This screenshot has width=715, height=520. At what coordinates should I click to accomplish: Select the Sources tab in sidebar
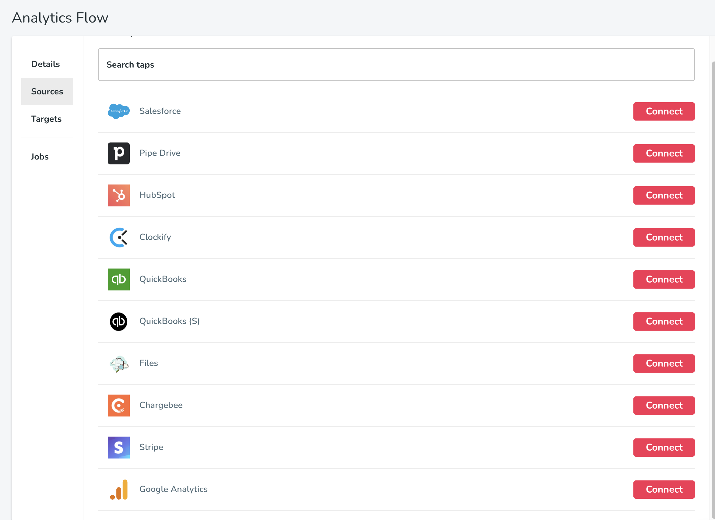coord(47,91)
